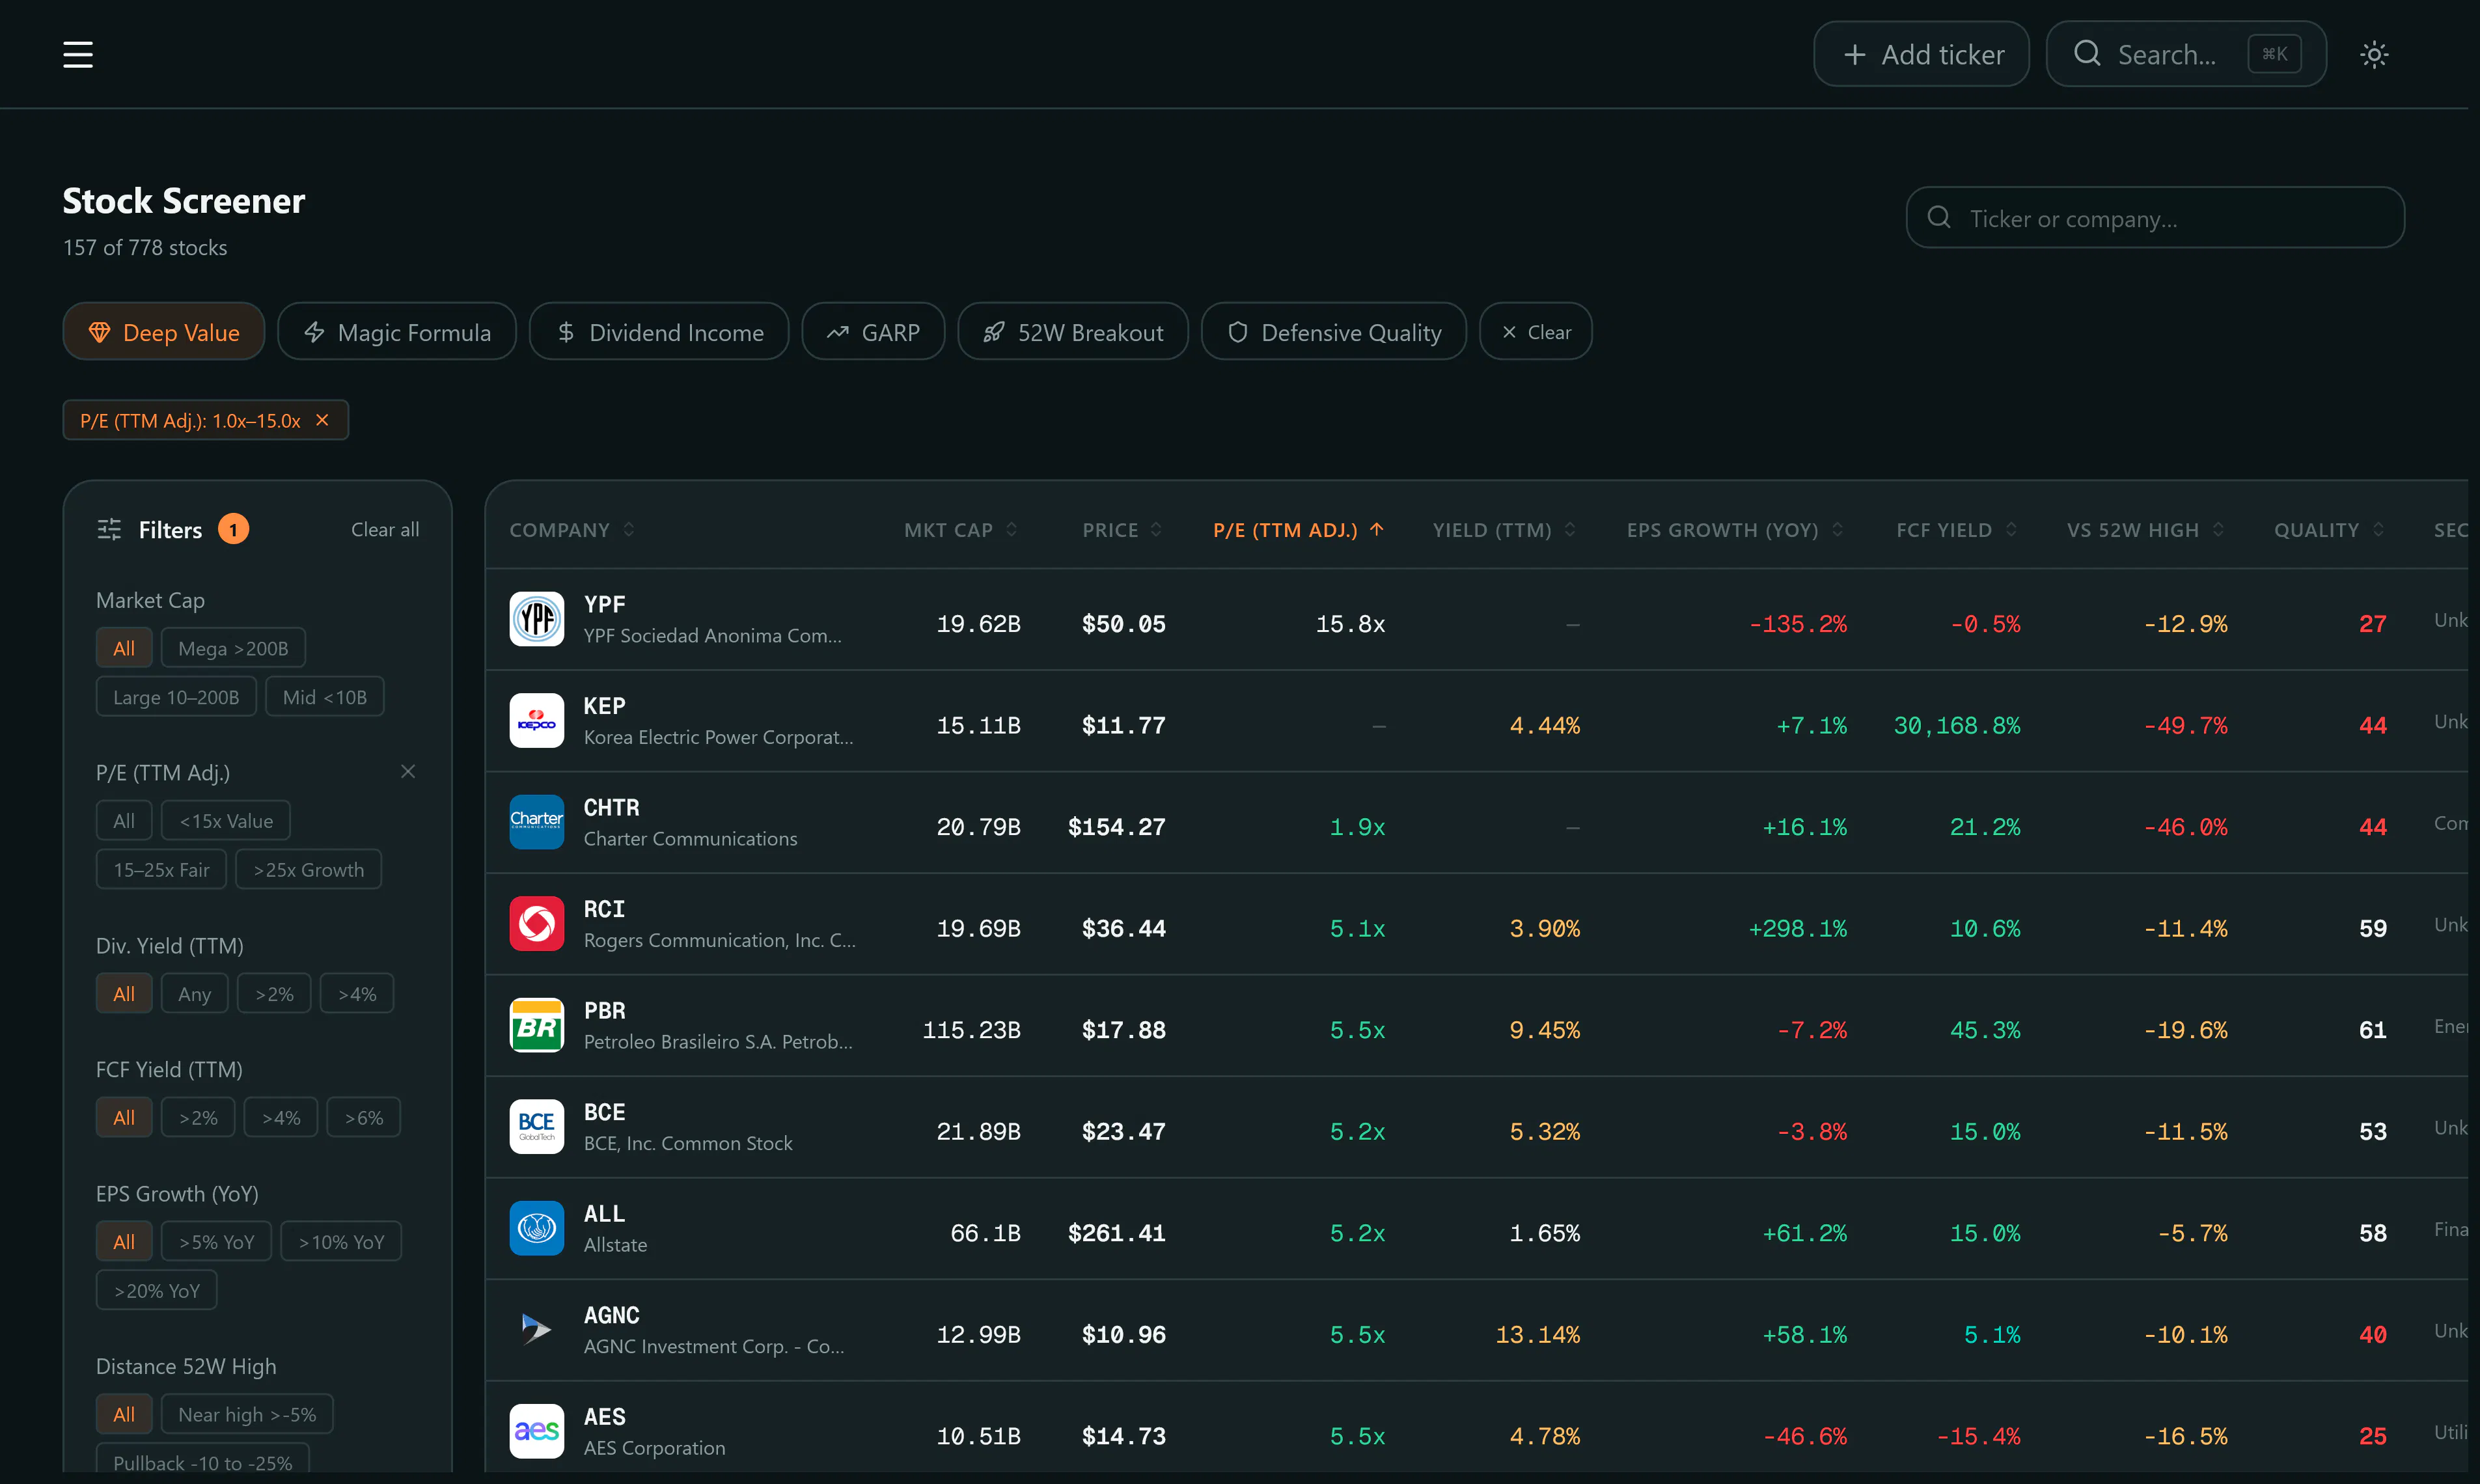The width and height of the screenshot is (2480, 1484).
Task: Filter dividend yield above 2%
Action: point(274,994)
